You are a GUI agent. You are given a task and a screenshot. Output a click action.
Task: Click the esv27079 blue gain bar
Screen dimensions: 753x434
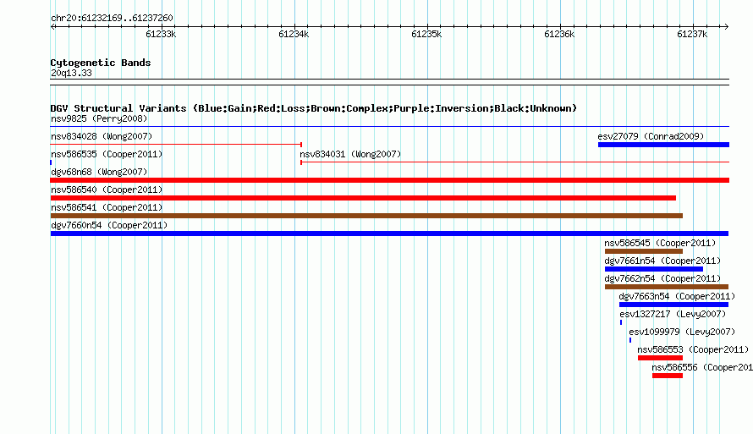tap(663, 145)
